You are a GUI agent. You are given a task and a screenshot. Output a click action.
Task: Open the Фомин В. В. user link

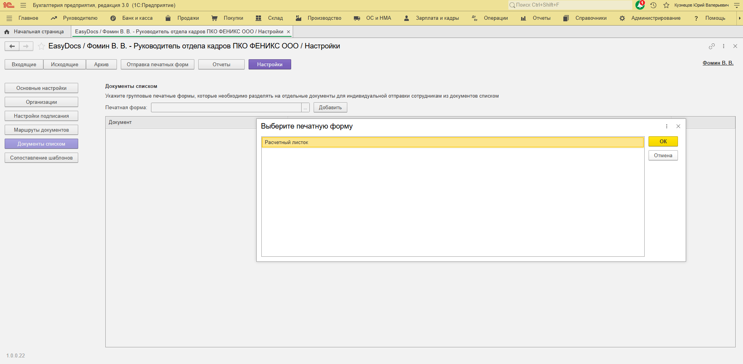(718, 63)
